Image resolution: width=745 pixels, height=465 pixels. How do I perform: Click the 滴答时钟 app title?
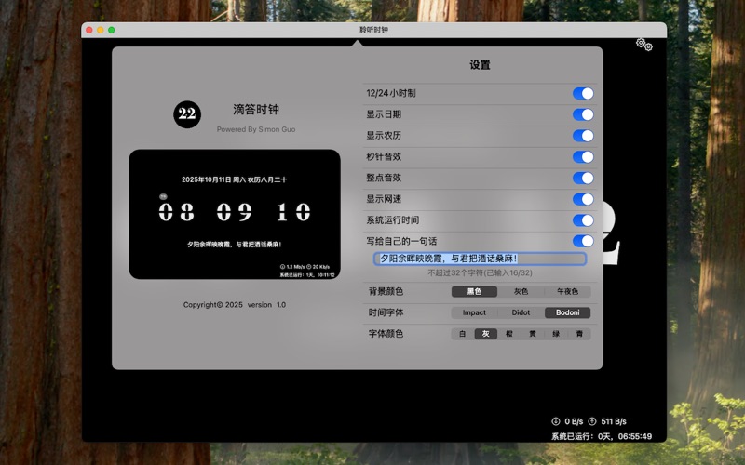(x=256, y=110)
